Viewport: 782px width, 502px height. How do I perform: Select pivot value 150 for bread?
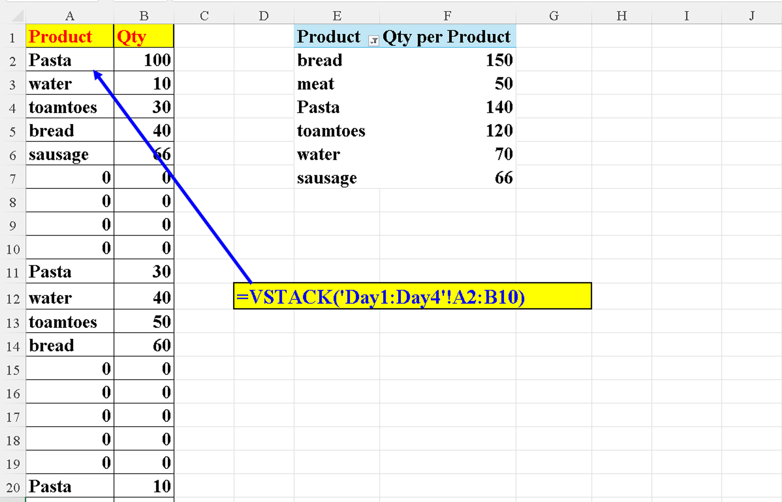(x=448, y=60)
